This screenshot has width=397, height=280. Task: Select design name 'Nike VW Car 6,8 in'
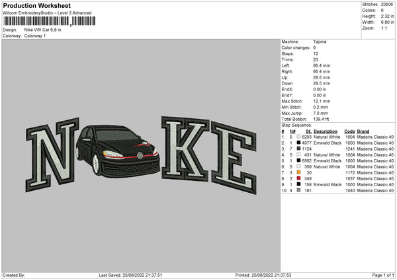(x=42, y=30)
